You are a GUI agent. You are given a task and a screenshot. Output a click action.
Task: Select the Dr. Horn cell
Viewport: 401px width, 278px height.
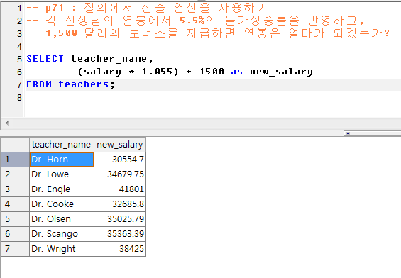tap(62, 160)
